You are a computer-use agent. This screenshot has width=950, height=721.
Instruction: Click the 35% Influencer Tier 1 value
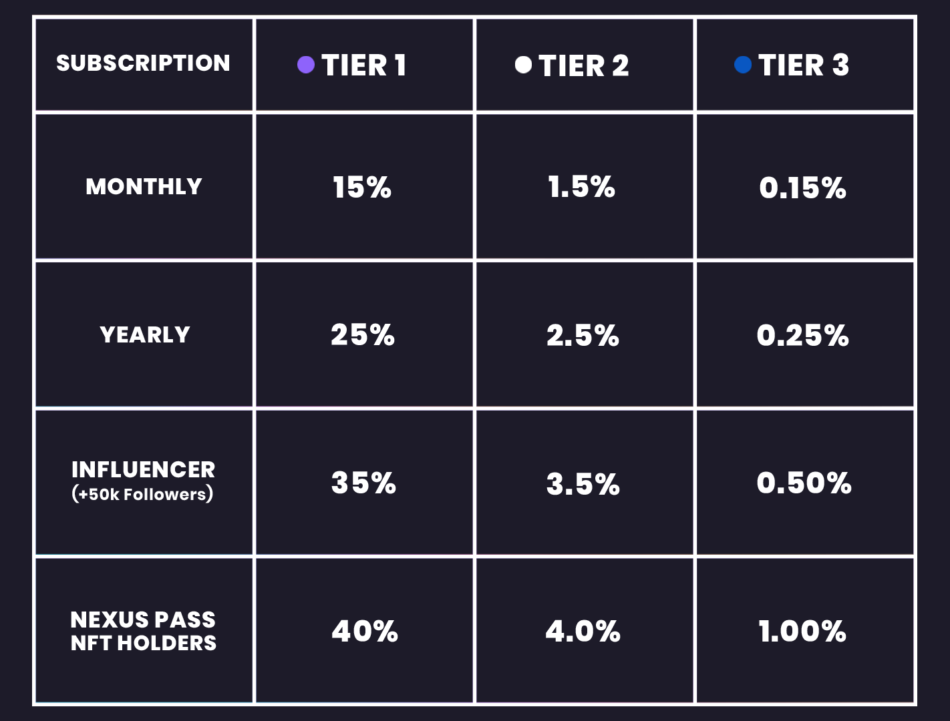click(363, 483)
